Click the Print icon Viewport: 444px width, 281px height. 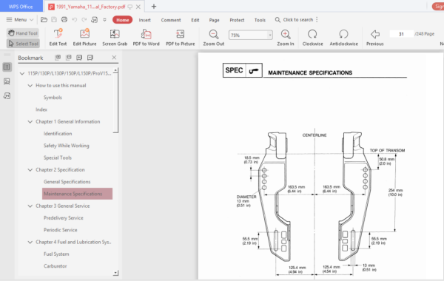[64, 19]
